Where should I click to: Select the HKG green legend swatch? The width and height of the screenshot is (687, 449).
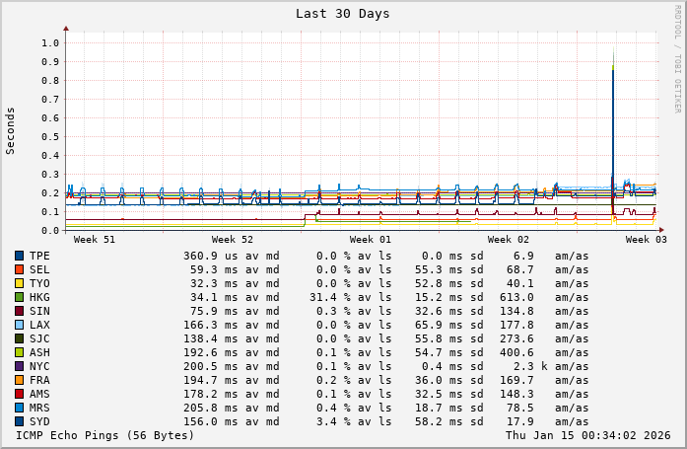[x=19, y=297]
